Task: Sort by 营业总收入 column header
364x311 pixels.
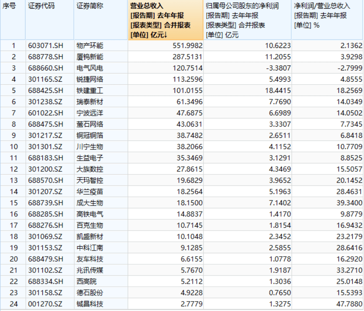Action: click(165, 20)
